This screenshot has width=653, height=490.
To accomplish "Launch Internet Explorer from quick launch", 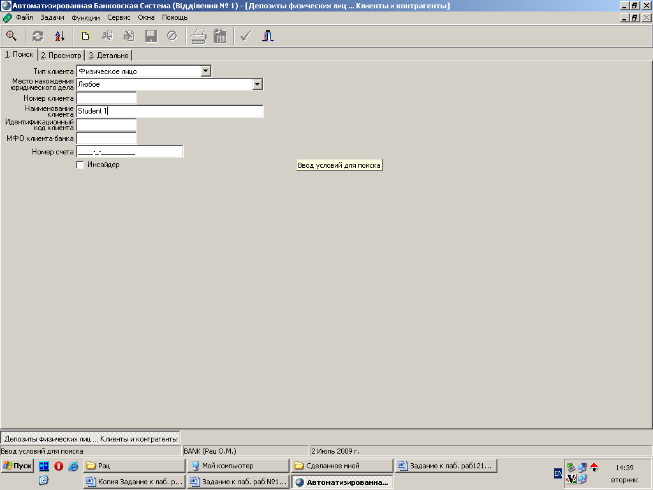I will [73, 466].
